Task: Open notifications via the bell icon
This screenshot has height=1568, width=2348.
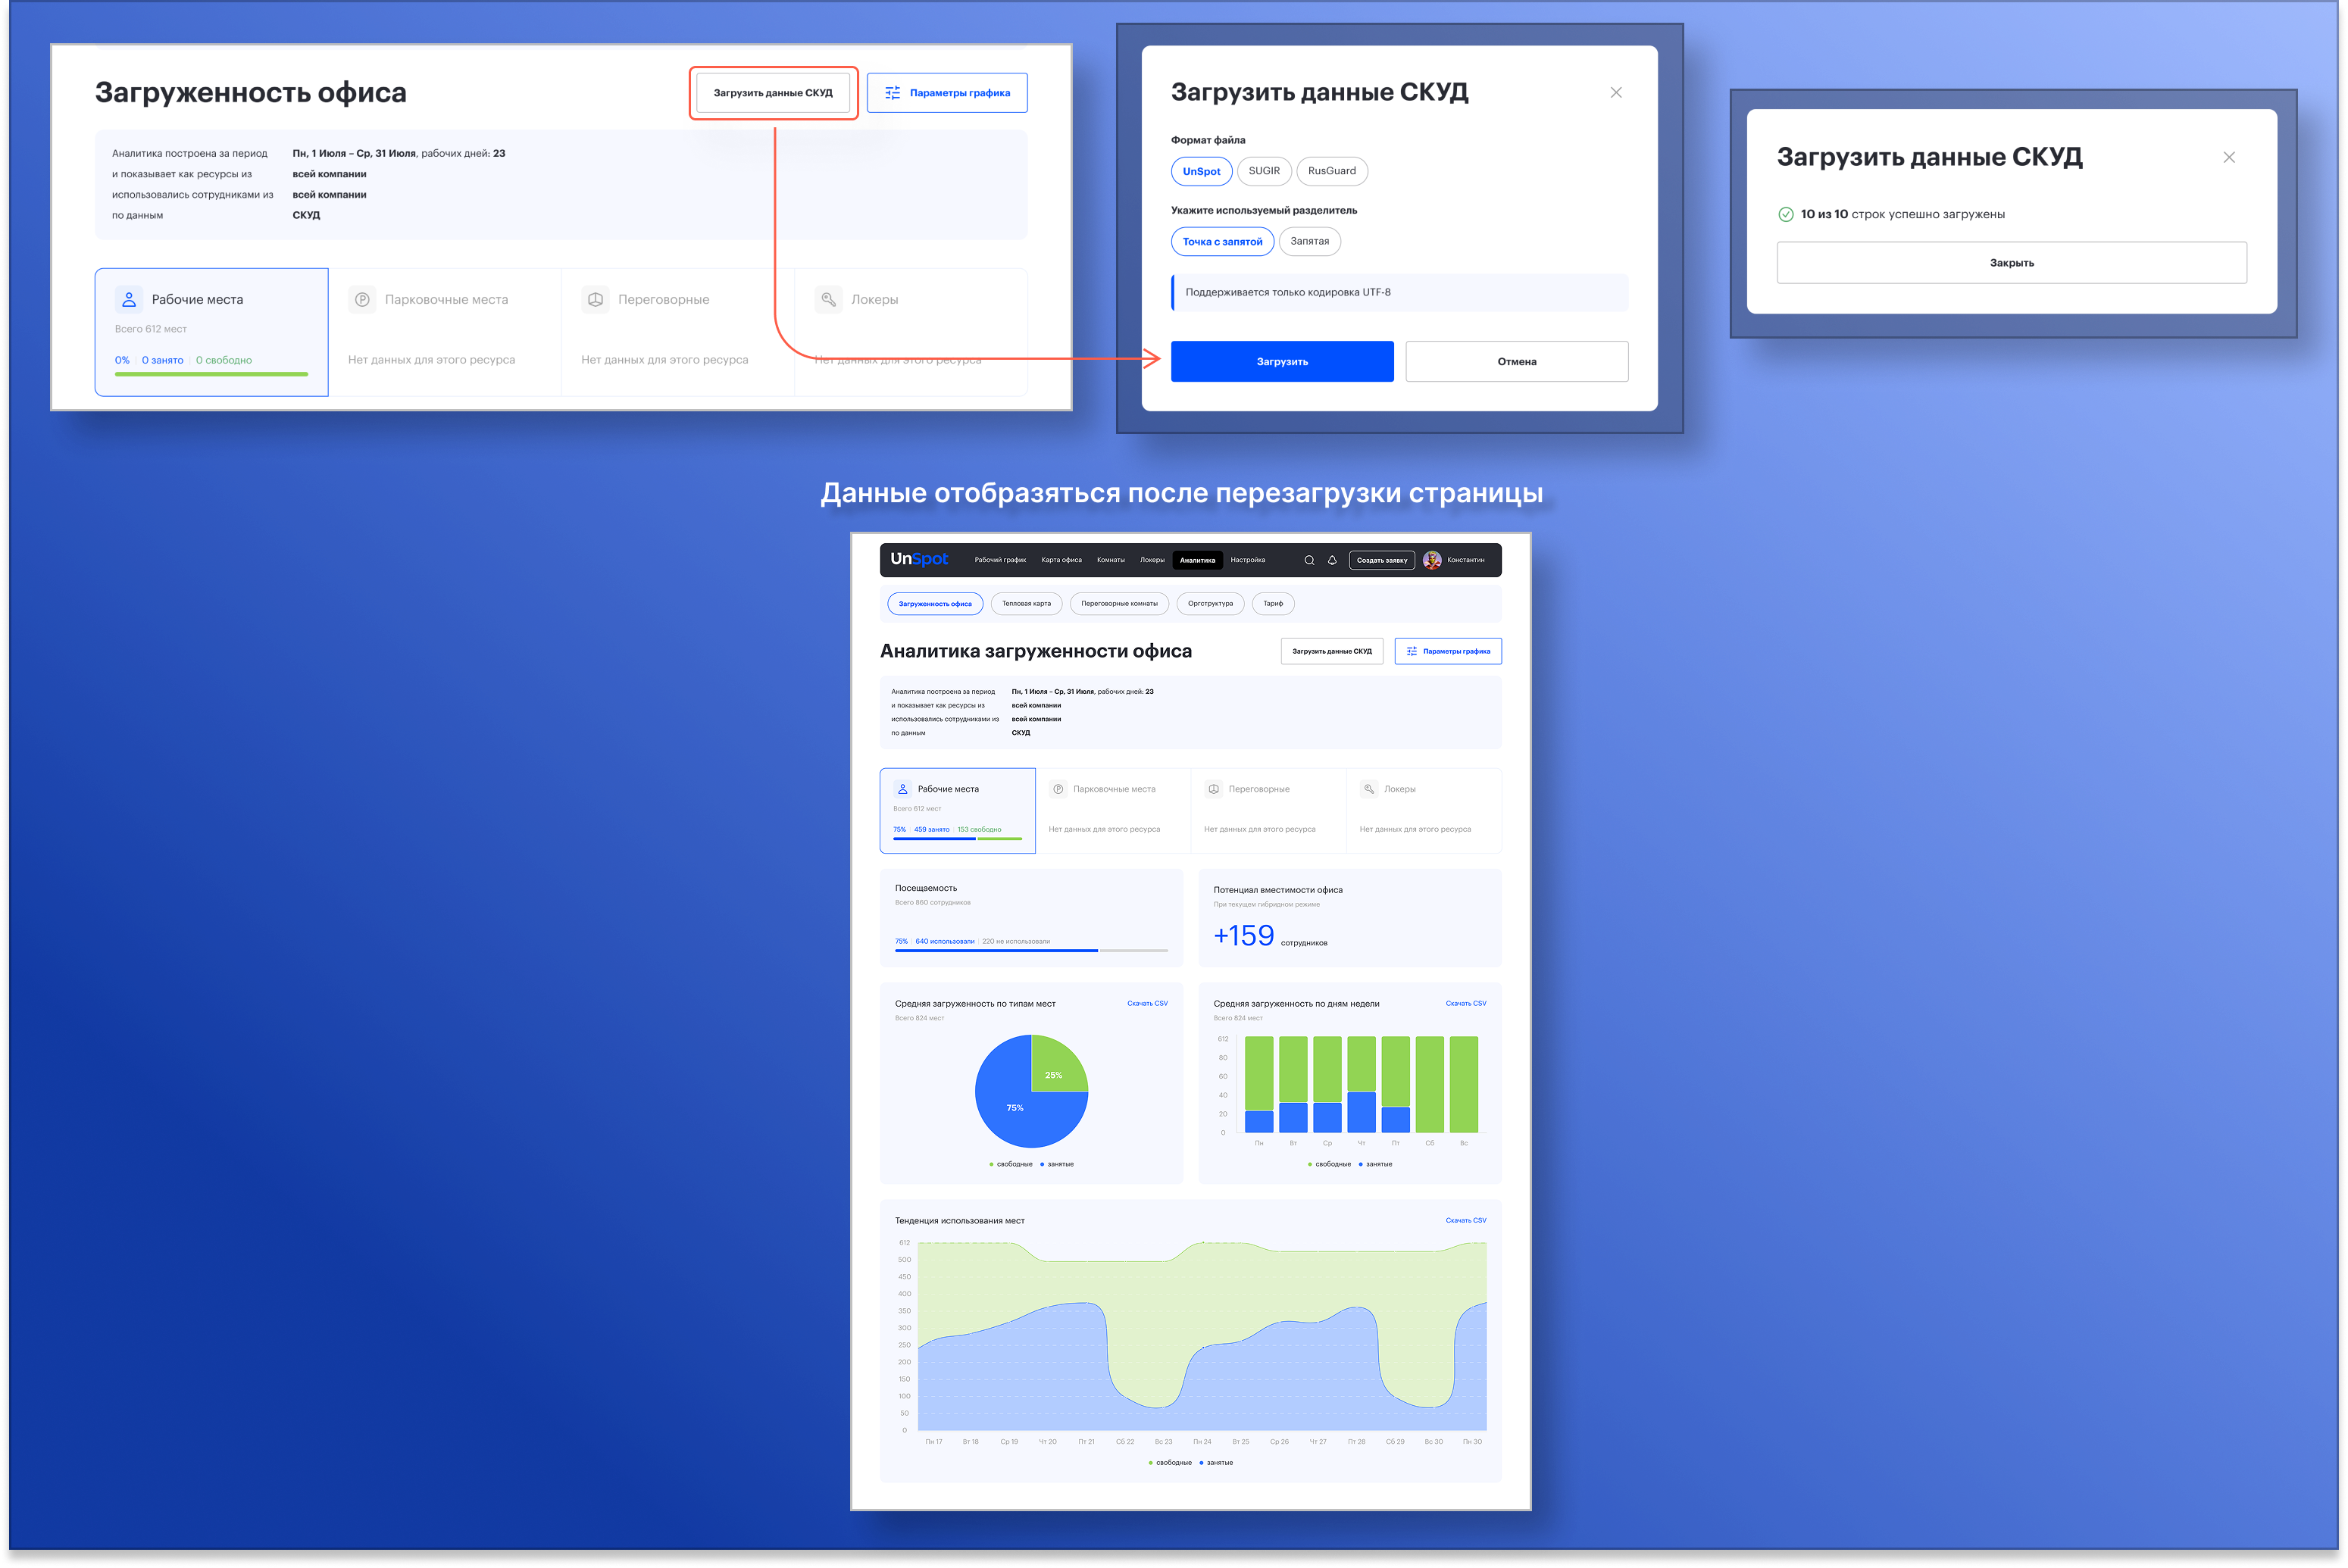Action: [1332, 560]
